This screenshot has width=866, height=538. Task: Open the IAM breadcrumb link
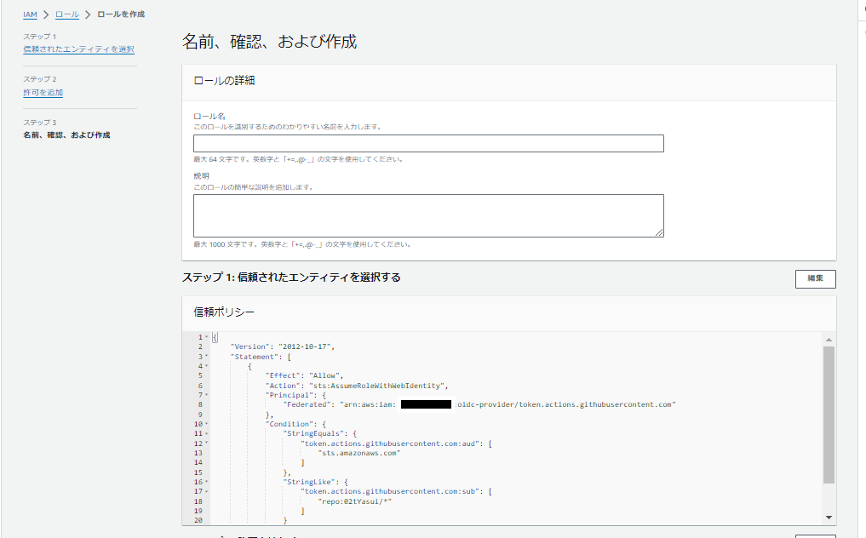(30, 14)
